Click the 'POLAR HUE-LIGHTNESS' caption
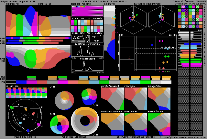Viewport: 207px width, 139px height. 74,137
